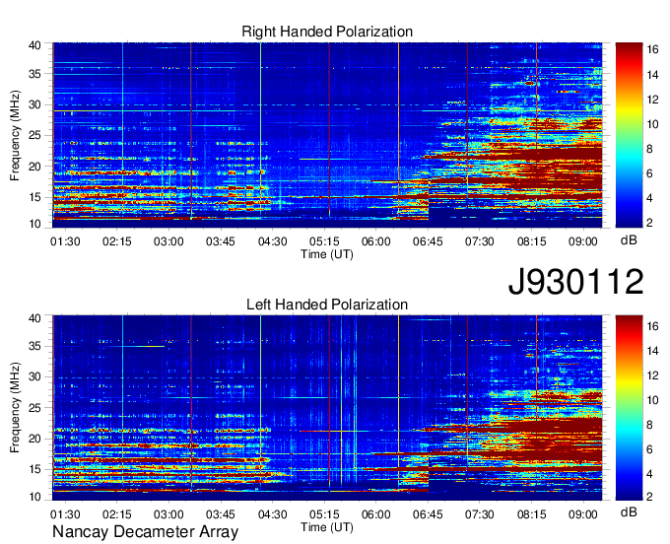The width and height of the screenshot is (670, 544).
Task: Click the 07:30 time tick under Left Handed plot
Action: tap(480, 514)
